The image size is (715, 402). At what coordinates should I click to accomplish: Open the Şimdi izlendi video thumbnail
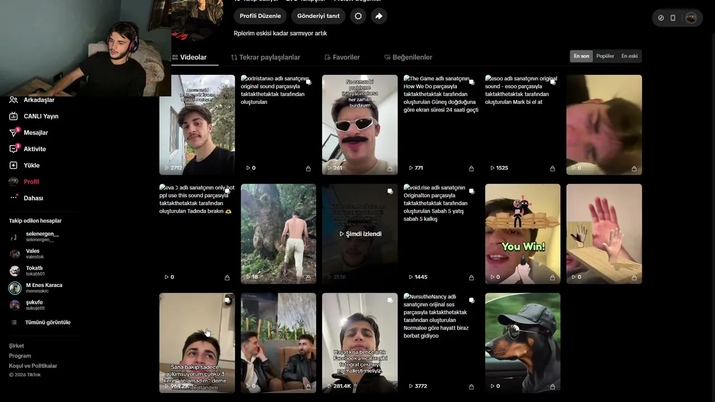[360, 234]
